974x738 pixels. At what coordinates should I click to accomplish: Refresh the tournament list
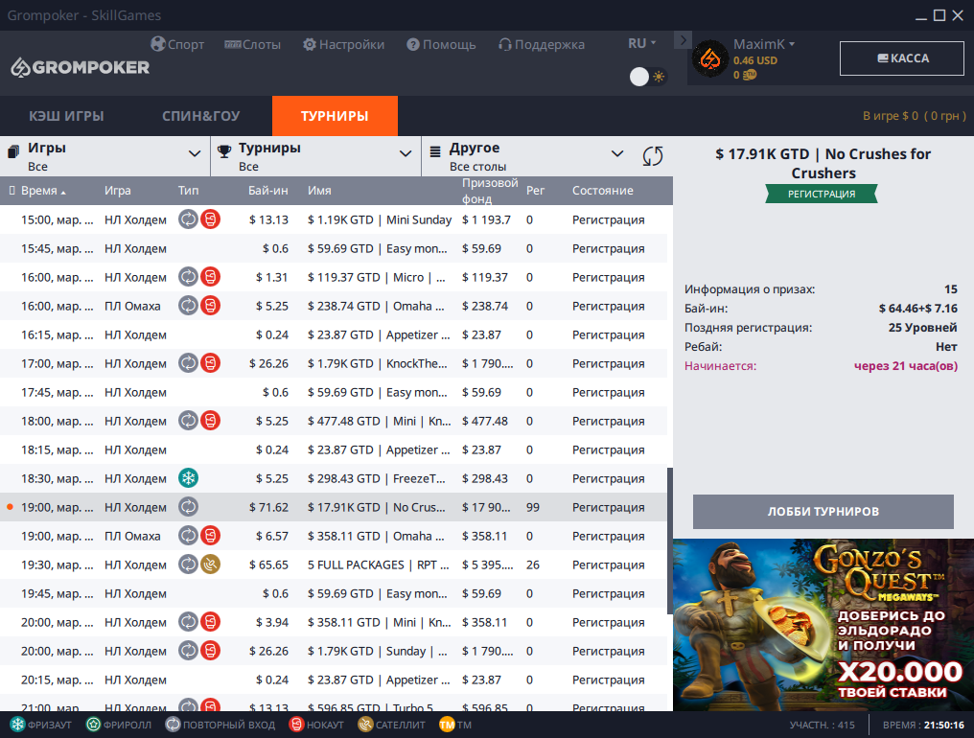pos(653,156)
